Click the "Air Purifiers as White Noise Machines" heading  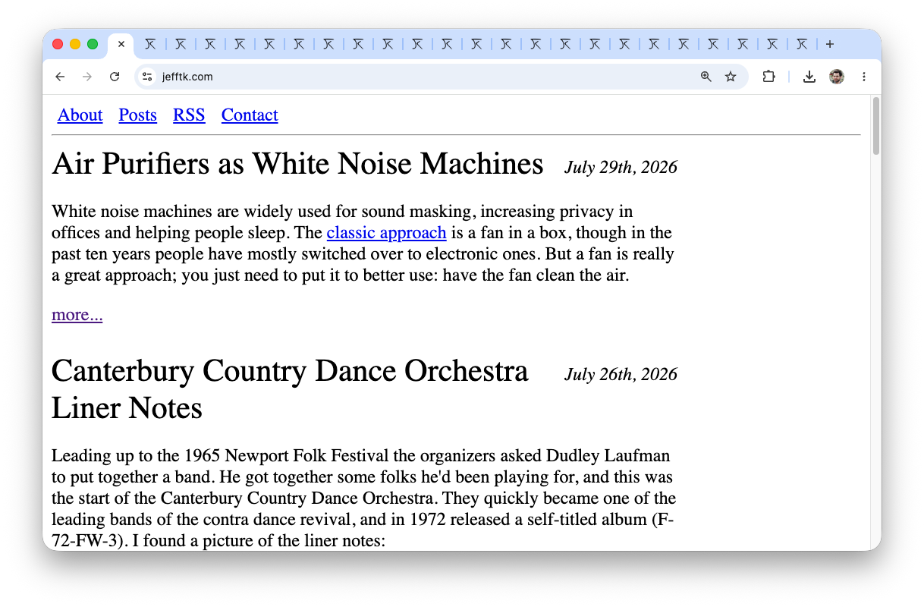pos(297,164)
